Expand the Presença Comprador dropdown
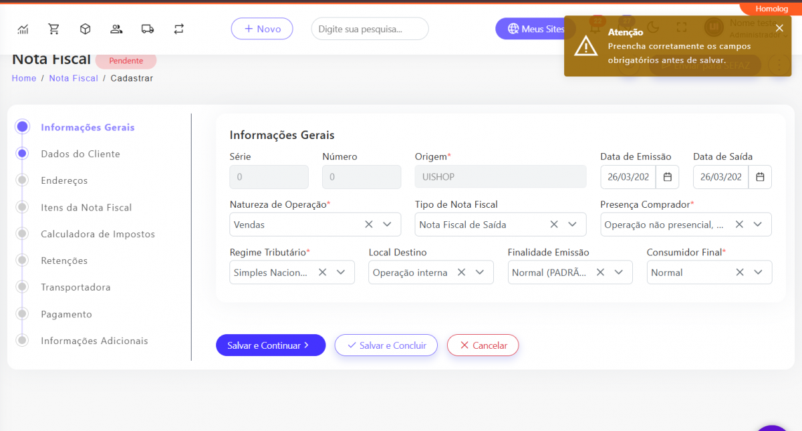The image size is (802, 431). [x=757, y=225]
